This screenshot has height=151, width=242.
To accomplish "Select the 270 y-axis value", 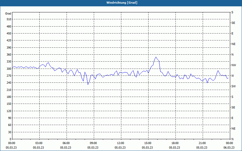I will 9,76.
